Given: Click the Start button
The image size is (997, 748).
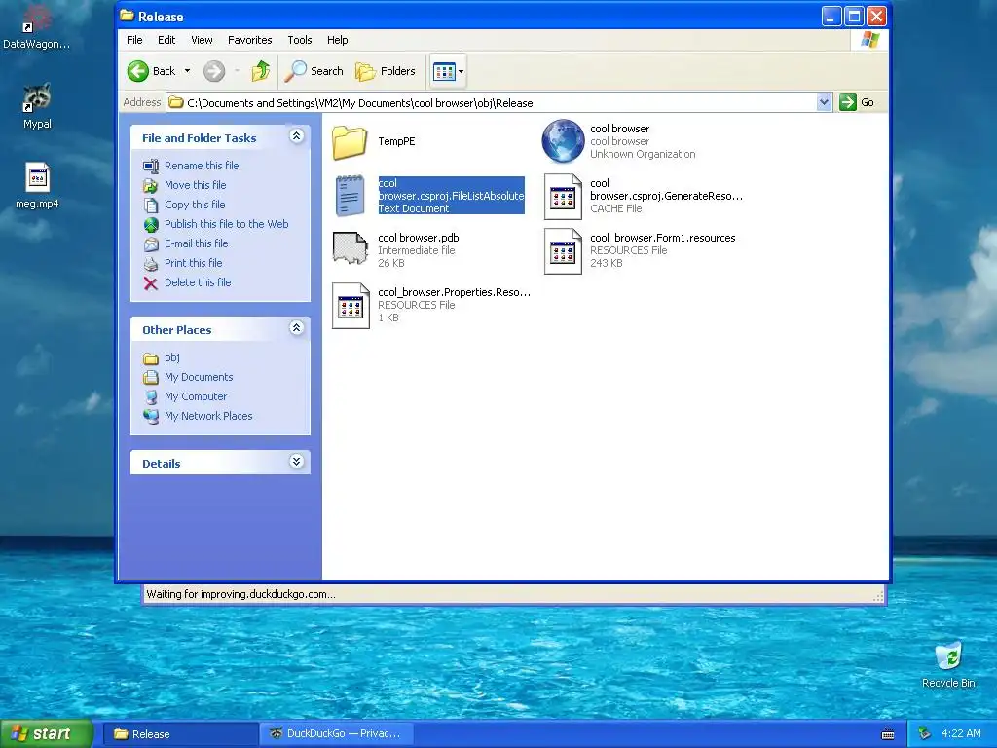Looking at the screenshot, I should click(46, 733).
